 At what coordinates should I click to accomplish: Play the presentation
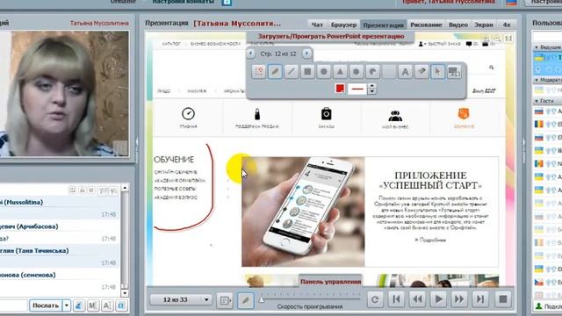[x=439, y=299]
